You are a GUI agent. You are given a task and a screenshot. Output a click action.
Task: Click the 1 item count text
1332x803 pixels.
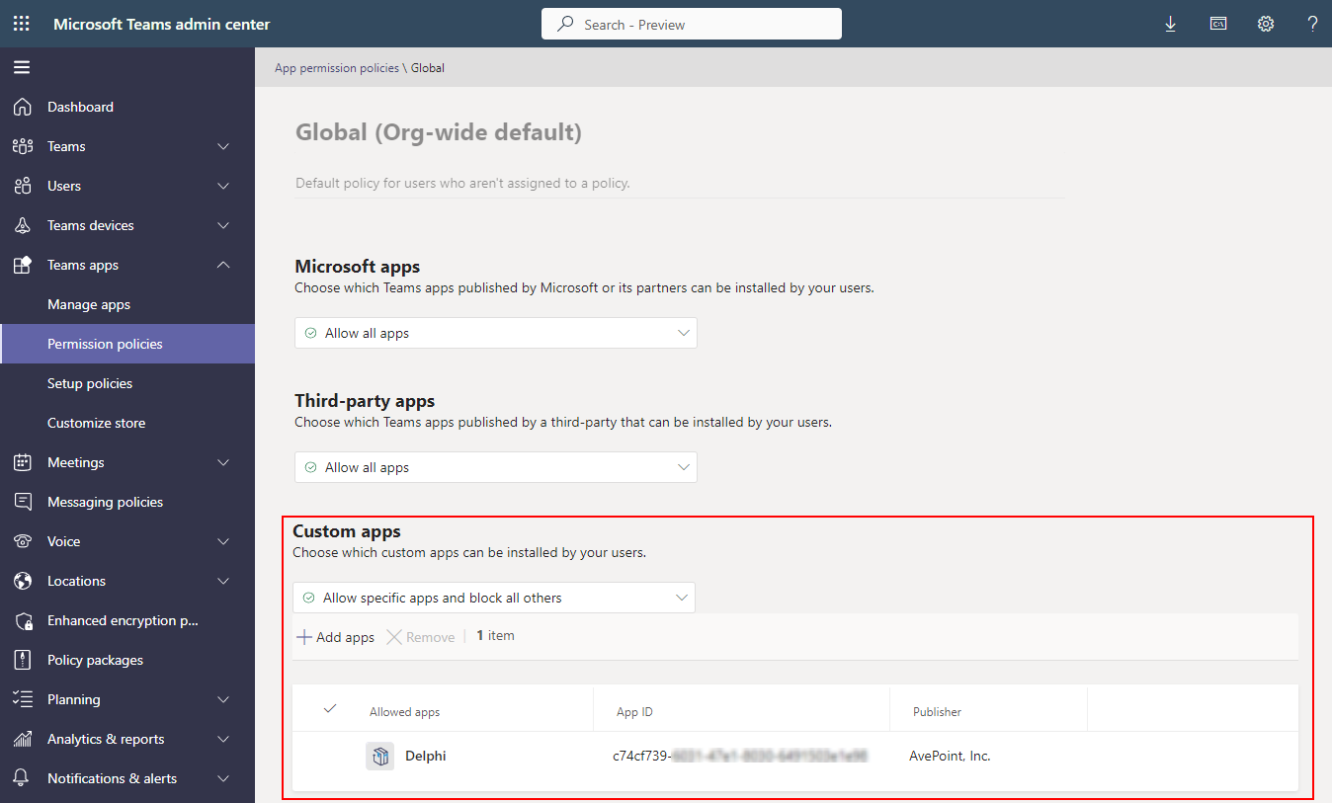point(495,636)
